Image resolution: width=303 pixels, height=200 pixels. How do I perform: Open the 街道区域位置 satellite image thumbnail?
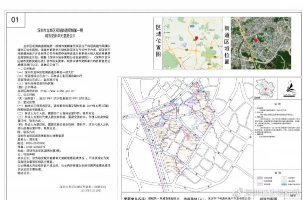point(261,43)
